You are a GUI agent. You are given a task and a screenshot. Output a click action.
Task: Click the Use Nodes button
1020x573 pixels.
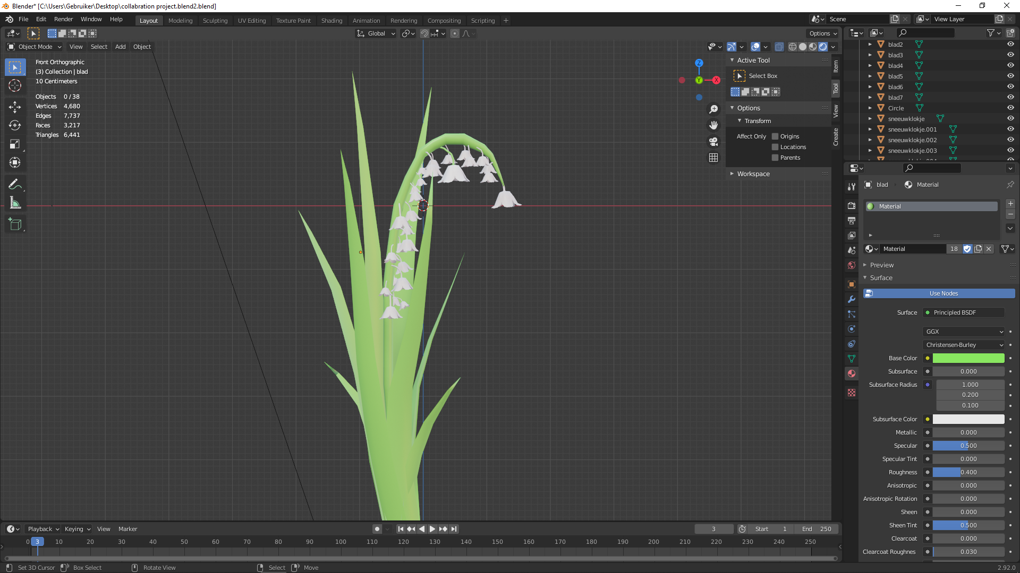pos(943,293)
